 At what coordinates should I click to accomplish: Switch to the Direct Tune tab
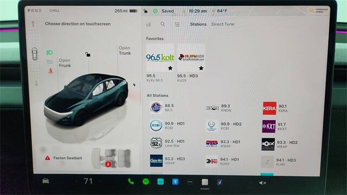click(x=223, y=24)
